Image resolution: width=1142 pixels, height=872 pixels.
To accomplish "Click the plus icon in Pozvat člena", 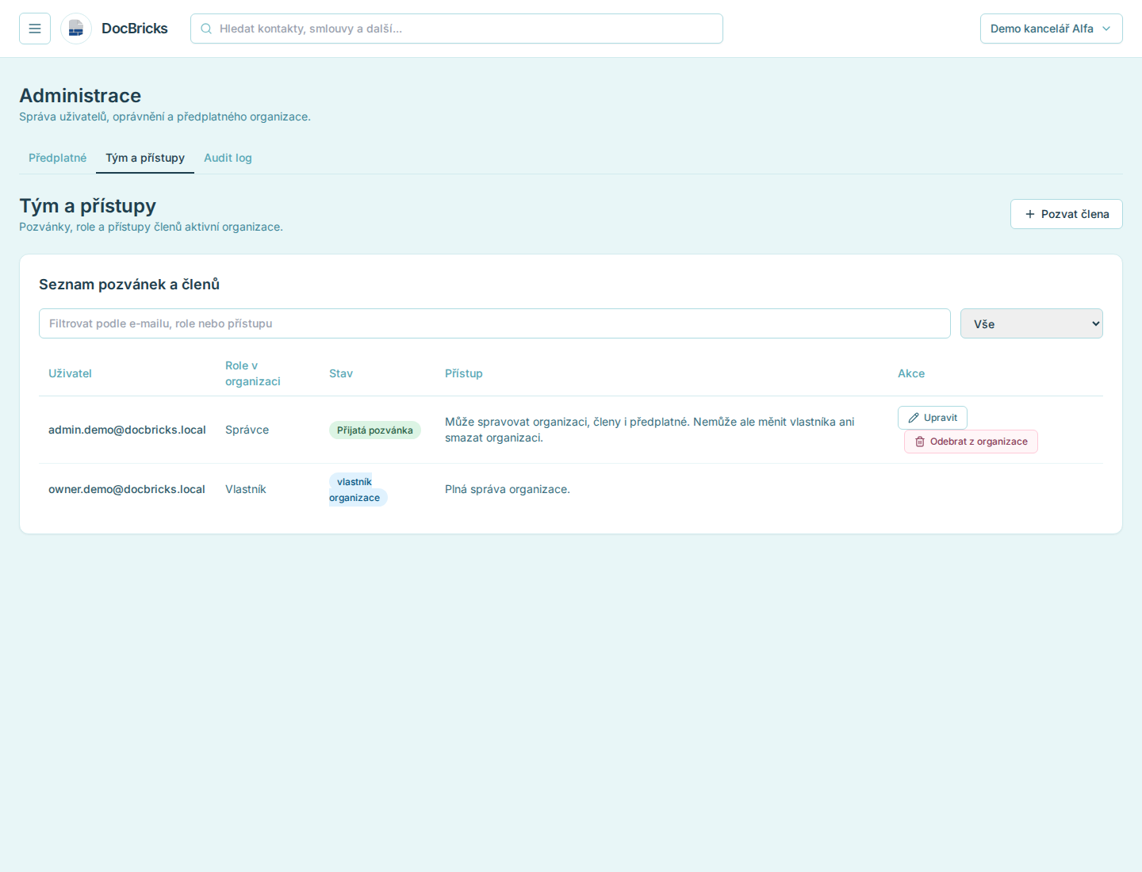I will 1030,214.
